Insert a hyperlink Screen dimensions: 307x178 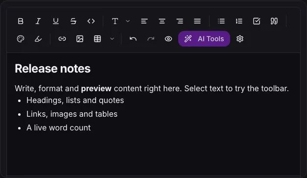pos(62,39)
